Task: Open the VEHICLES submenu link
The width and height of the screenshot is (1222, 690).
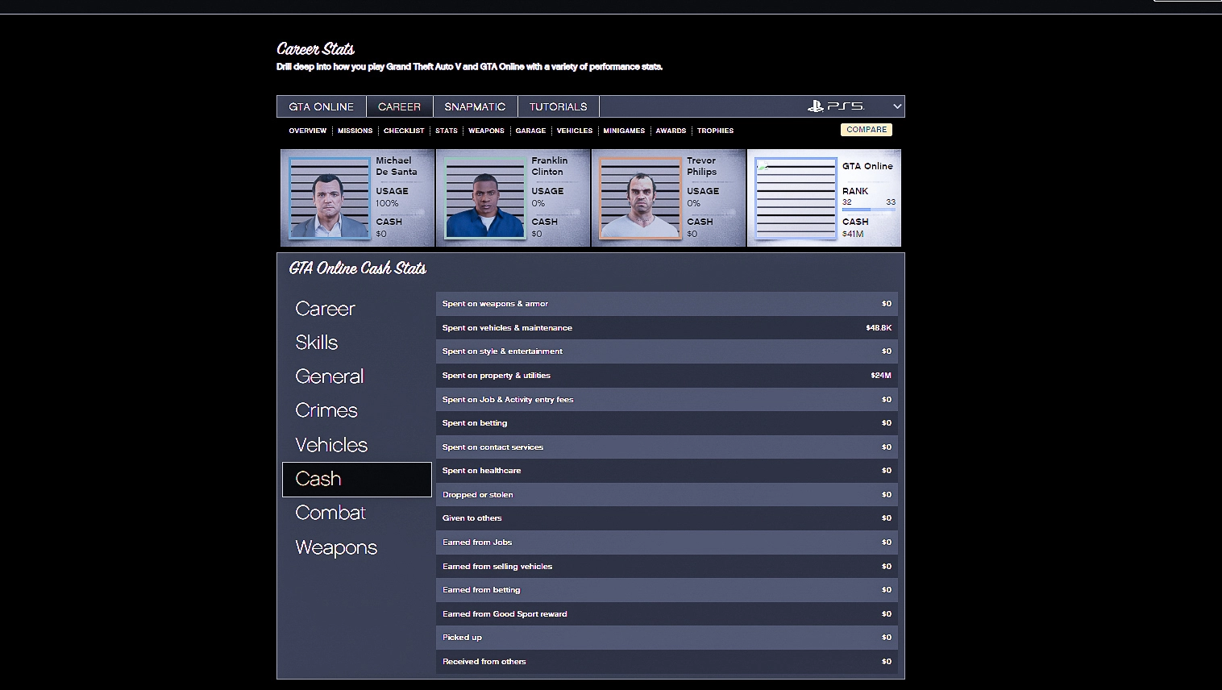Action: 575,131
